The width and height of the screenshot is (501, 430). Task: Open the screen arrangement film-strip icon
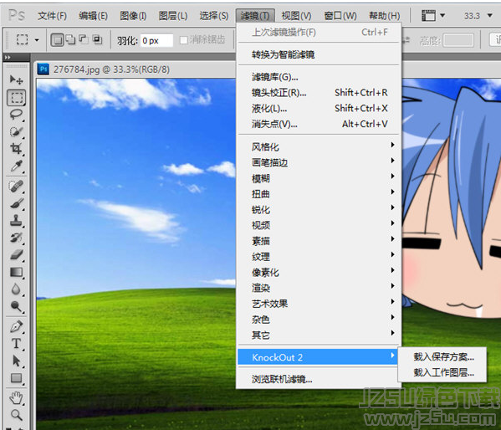pos(428,15)
